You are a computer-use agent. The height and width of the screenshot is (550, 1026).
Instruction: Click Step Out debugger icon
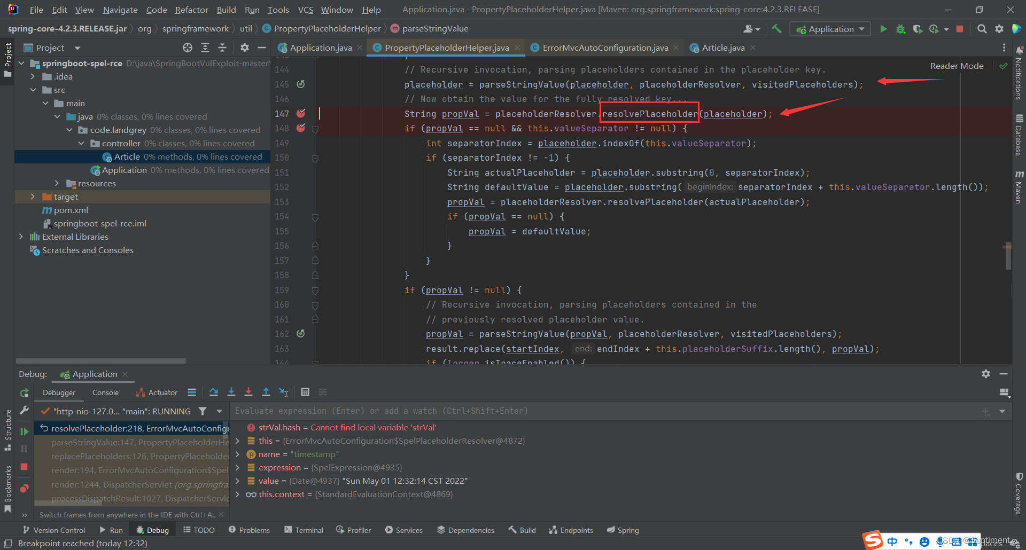tap(266, 392)
